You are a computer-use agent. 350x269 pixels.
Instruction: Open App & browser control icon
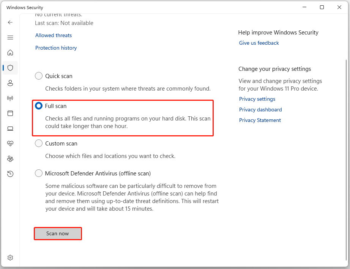(x=10, y=113)
